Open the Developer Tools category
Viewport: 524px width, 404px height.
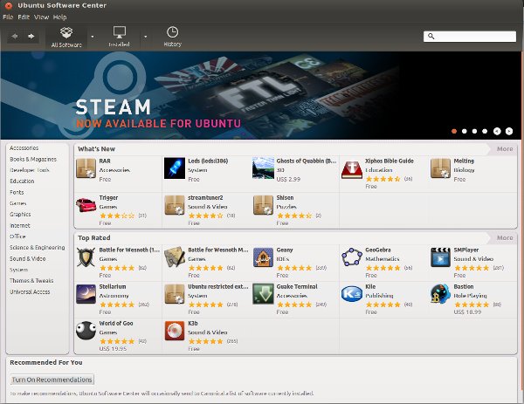[x=30, y=170]
